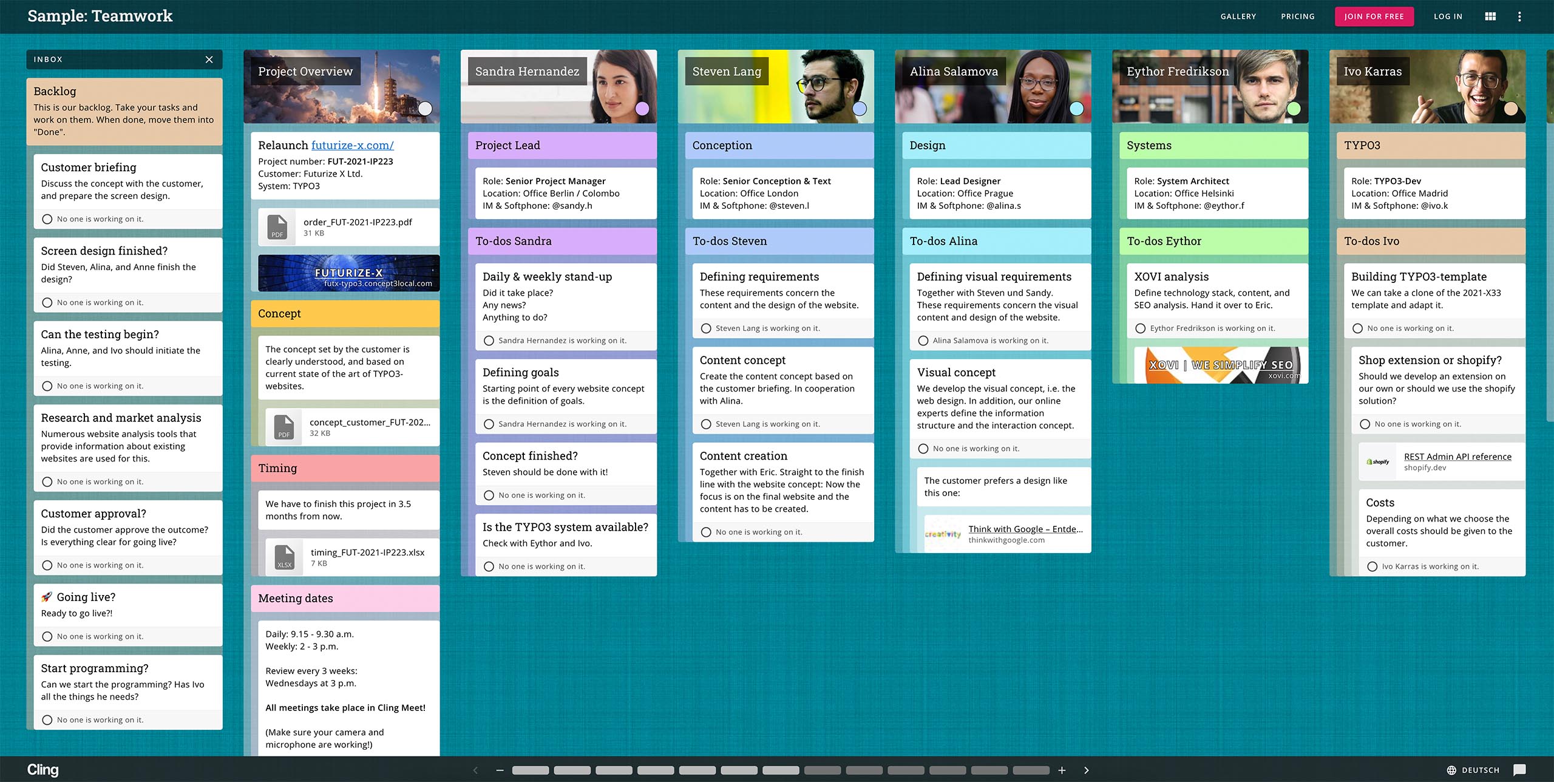Open the futurize-x.com link
This screenshot has width=1554, height=782.
tap(352, 145)
